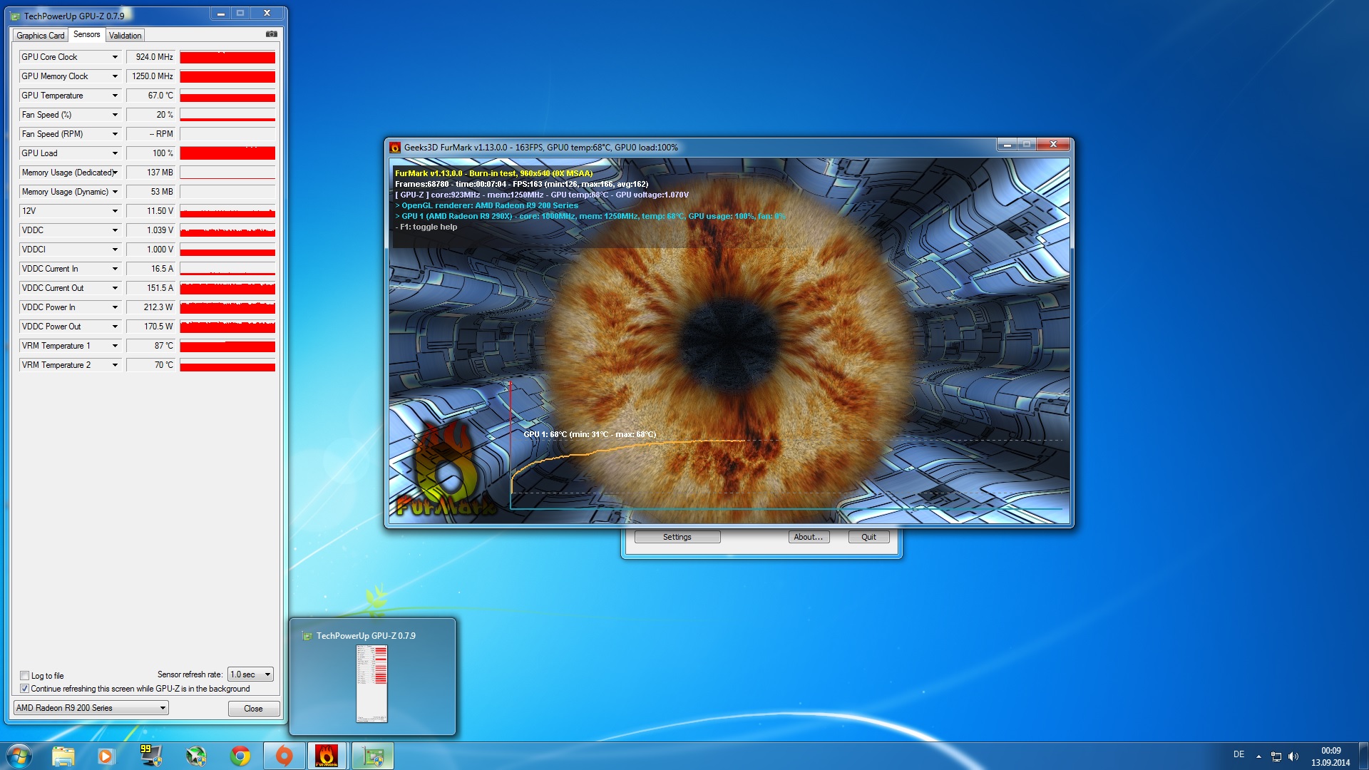Image resolution: width=1369 pixels, height=770 pixels.
Task: Open Origin from the taskbar
Action: pos(284,756)
